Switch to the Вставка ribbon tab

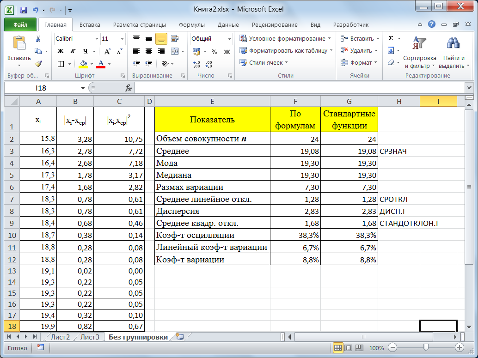point(90,25)
